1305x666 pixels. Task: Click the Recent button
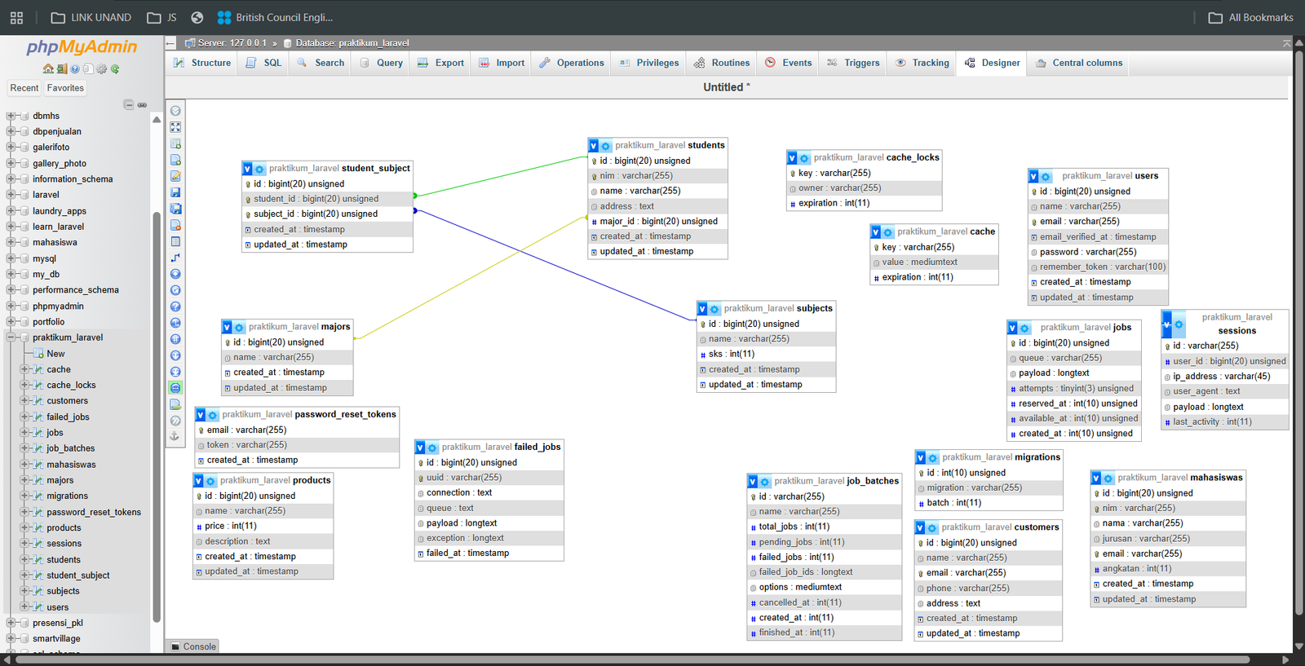pyautogui.click(x=24, y=88)
